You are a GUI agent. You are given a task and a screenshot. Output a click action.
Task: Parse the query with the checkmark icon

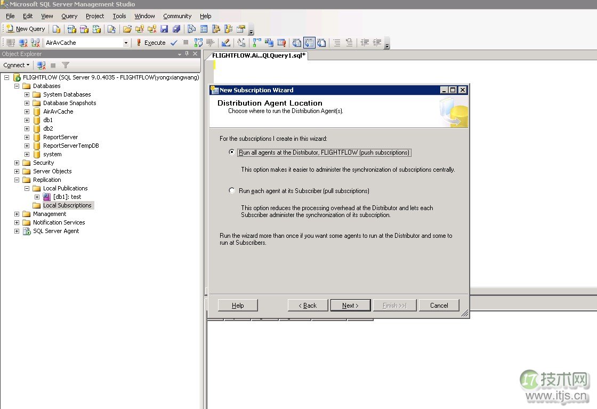coord(174,43)
